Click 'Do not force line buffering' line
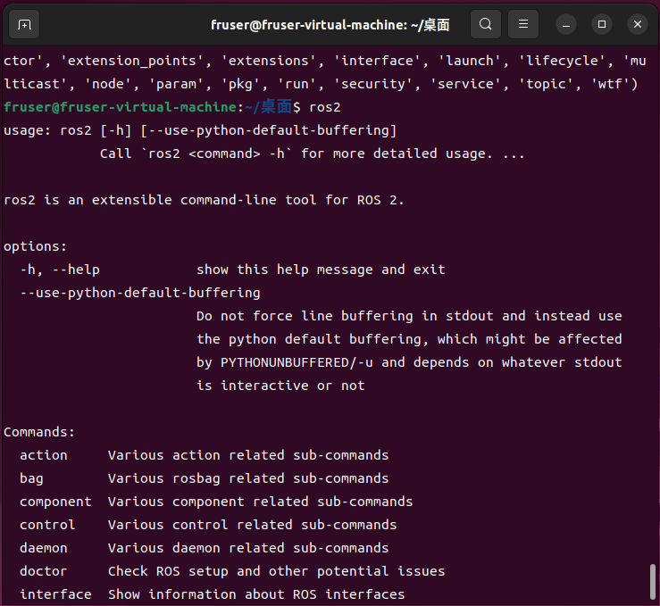 point(409,316)
